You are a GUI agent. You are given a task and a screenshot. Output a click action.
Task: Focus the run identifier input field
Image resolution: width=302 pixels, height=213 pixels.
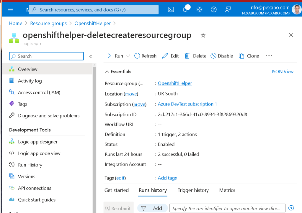pyautogui.click(x=228, y=208)
